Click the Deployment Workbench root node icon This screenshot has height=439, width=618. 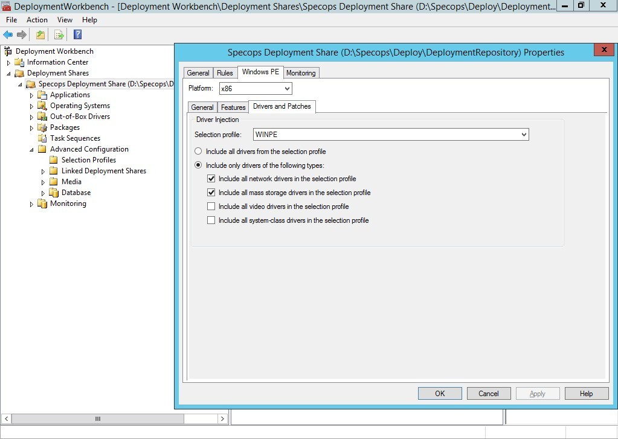(x=8, y=51)
